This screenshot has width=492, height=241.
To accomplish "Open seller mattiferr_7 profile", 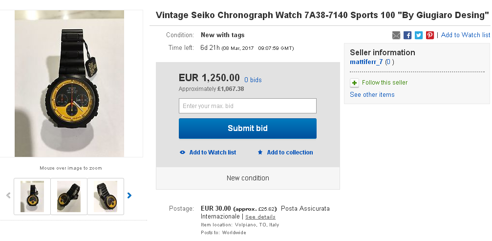I will click(366, 62).
